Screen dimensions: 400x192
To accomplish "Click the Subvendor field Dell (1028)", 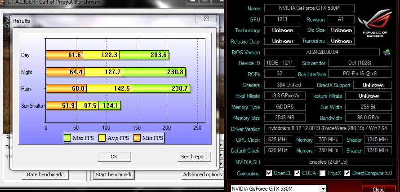I will (360, 63).
